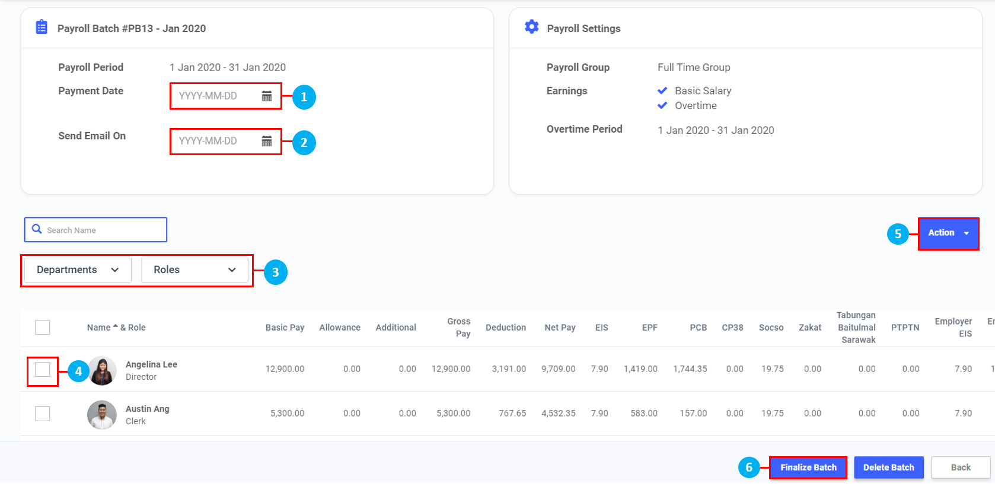
Task: Expand the Departments filter dropdown
Action: point(78,270)
